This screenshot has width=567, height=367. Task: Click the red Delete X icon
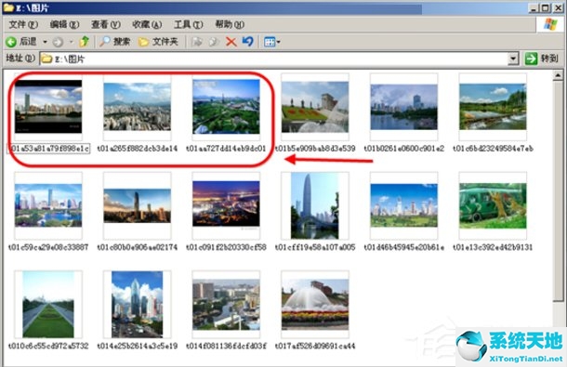[x=231, y=42]
